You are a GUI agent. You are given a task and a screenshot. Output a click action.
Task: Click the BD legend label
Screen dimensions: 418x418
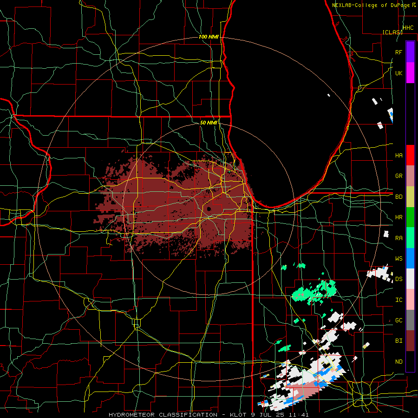(398, 197)
